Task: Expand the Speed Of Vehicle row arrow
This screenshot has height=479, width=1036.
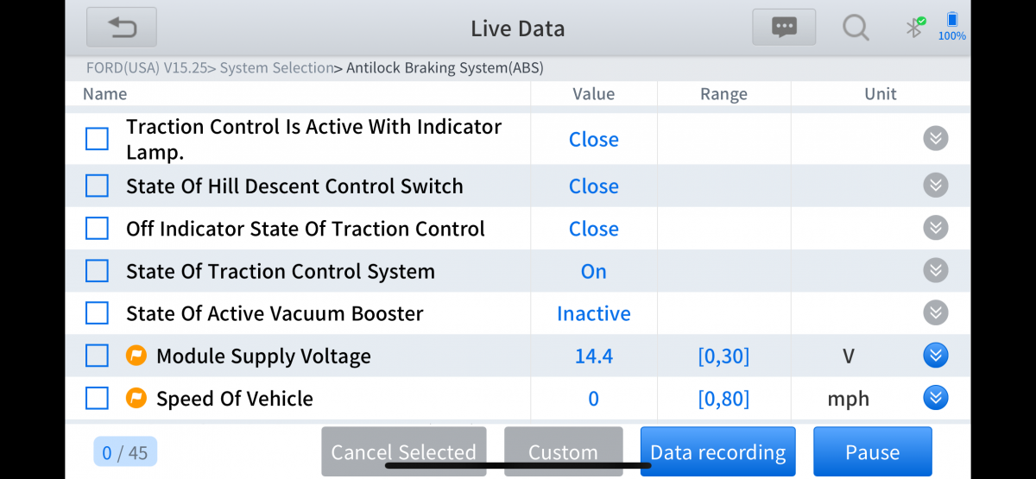Action: 935,397
